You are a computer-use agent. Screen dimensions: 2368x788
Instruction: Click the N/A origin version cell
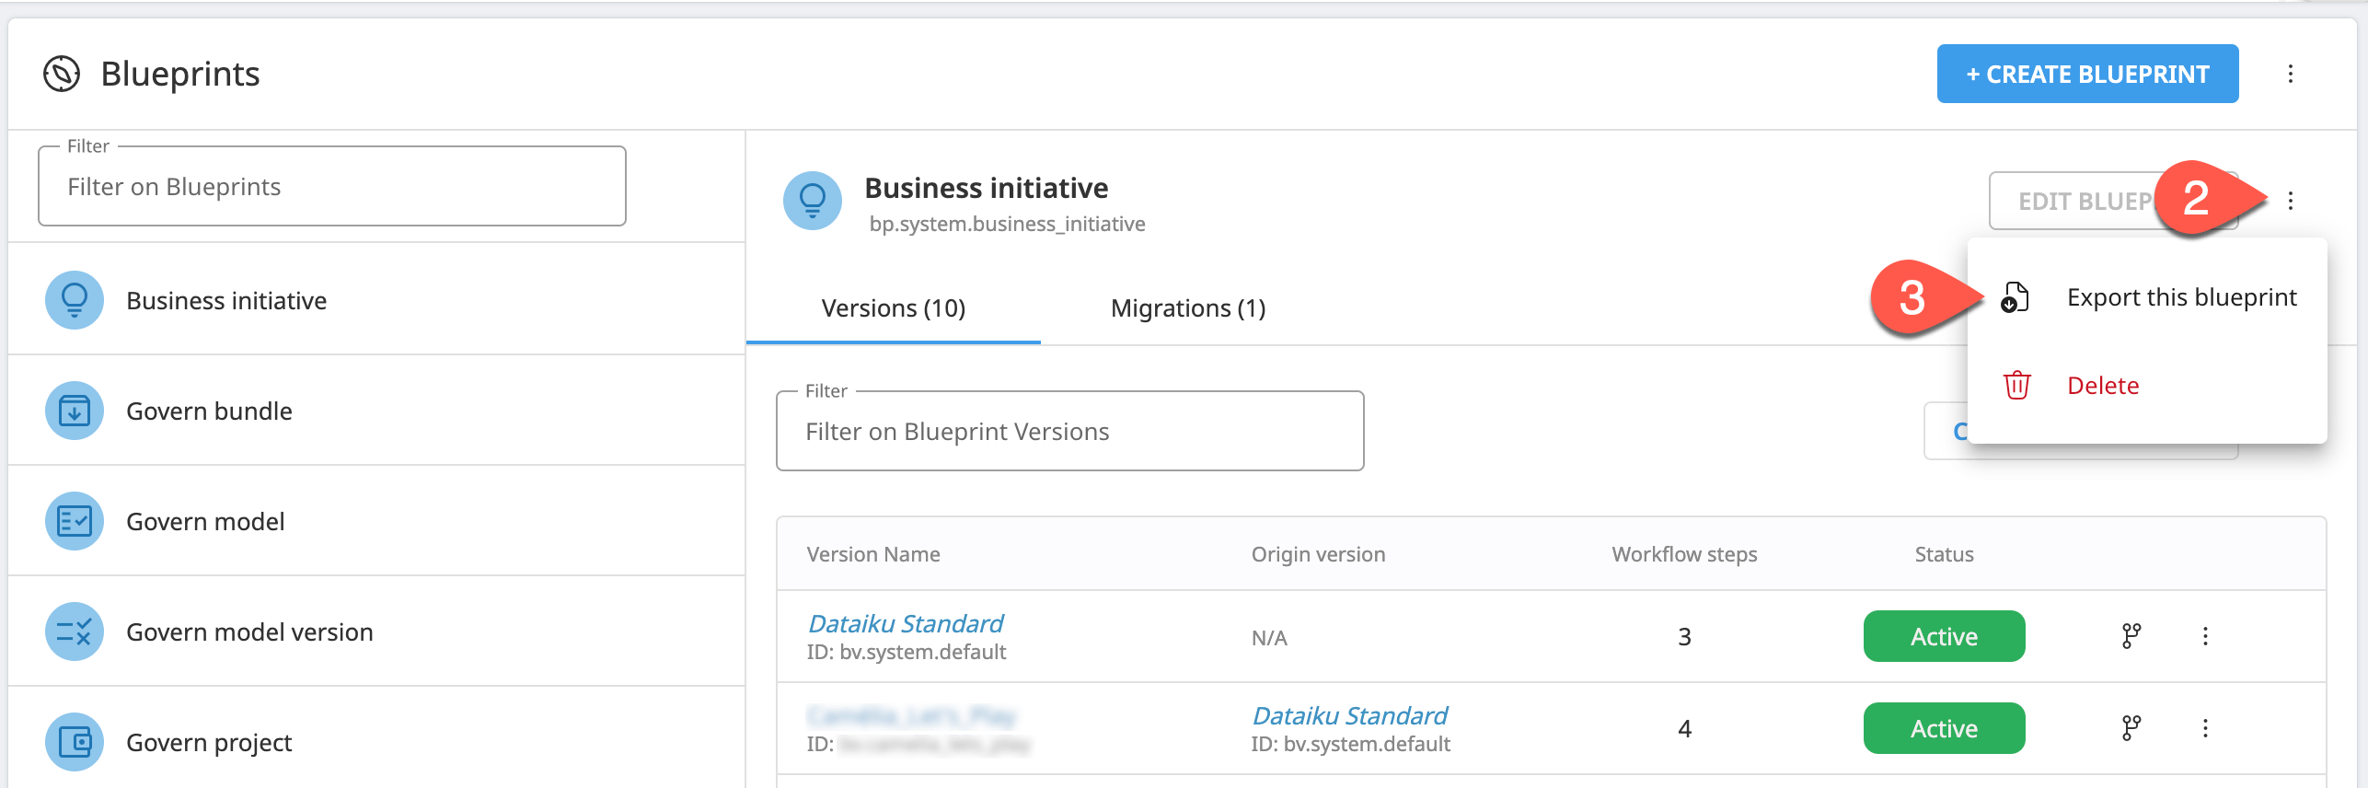[1269, 637]
